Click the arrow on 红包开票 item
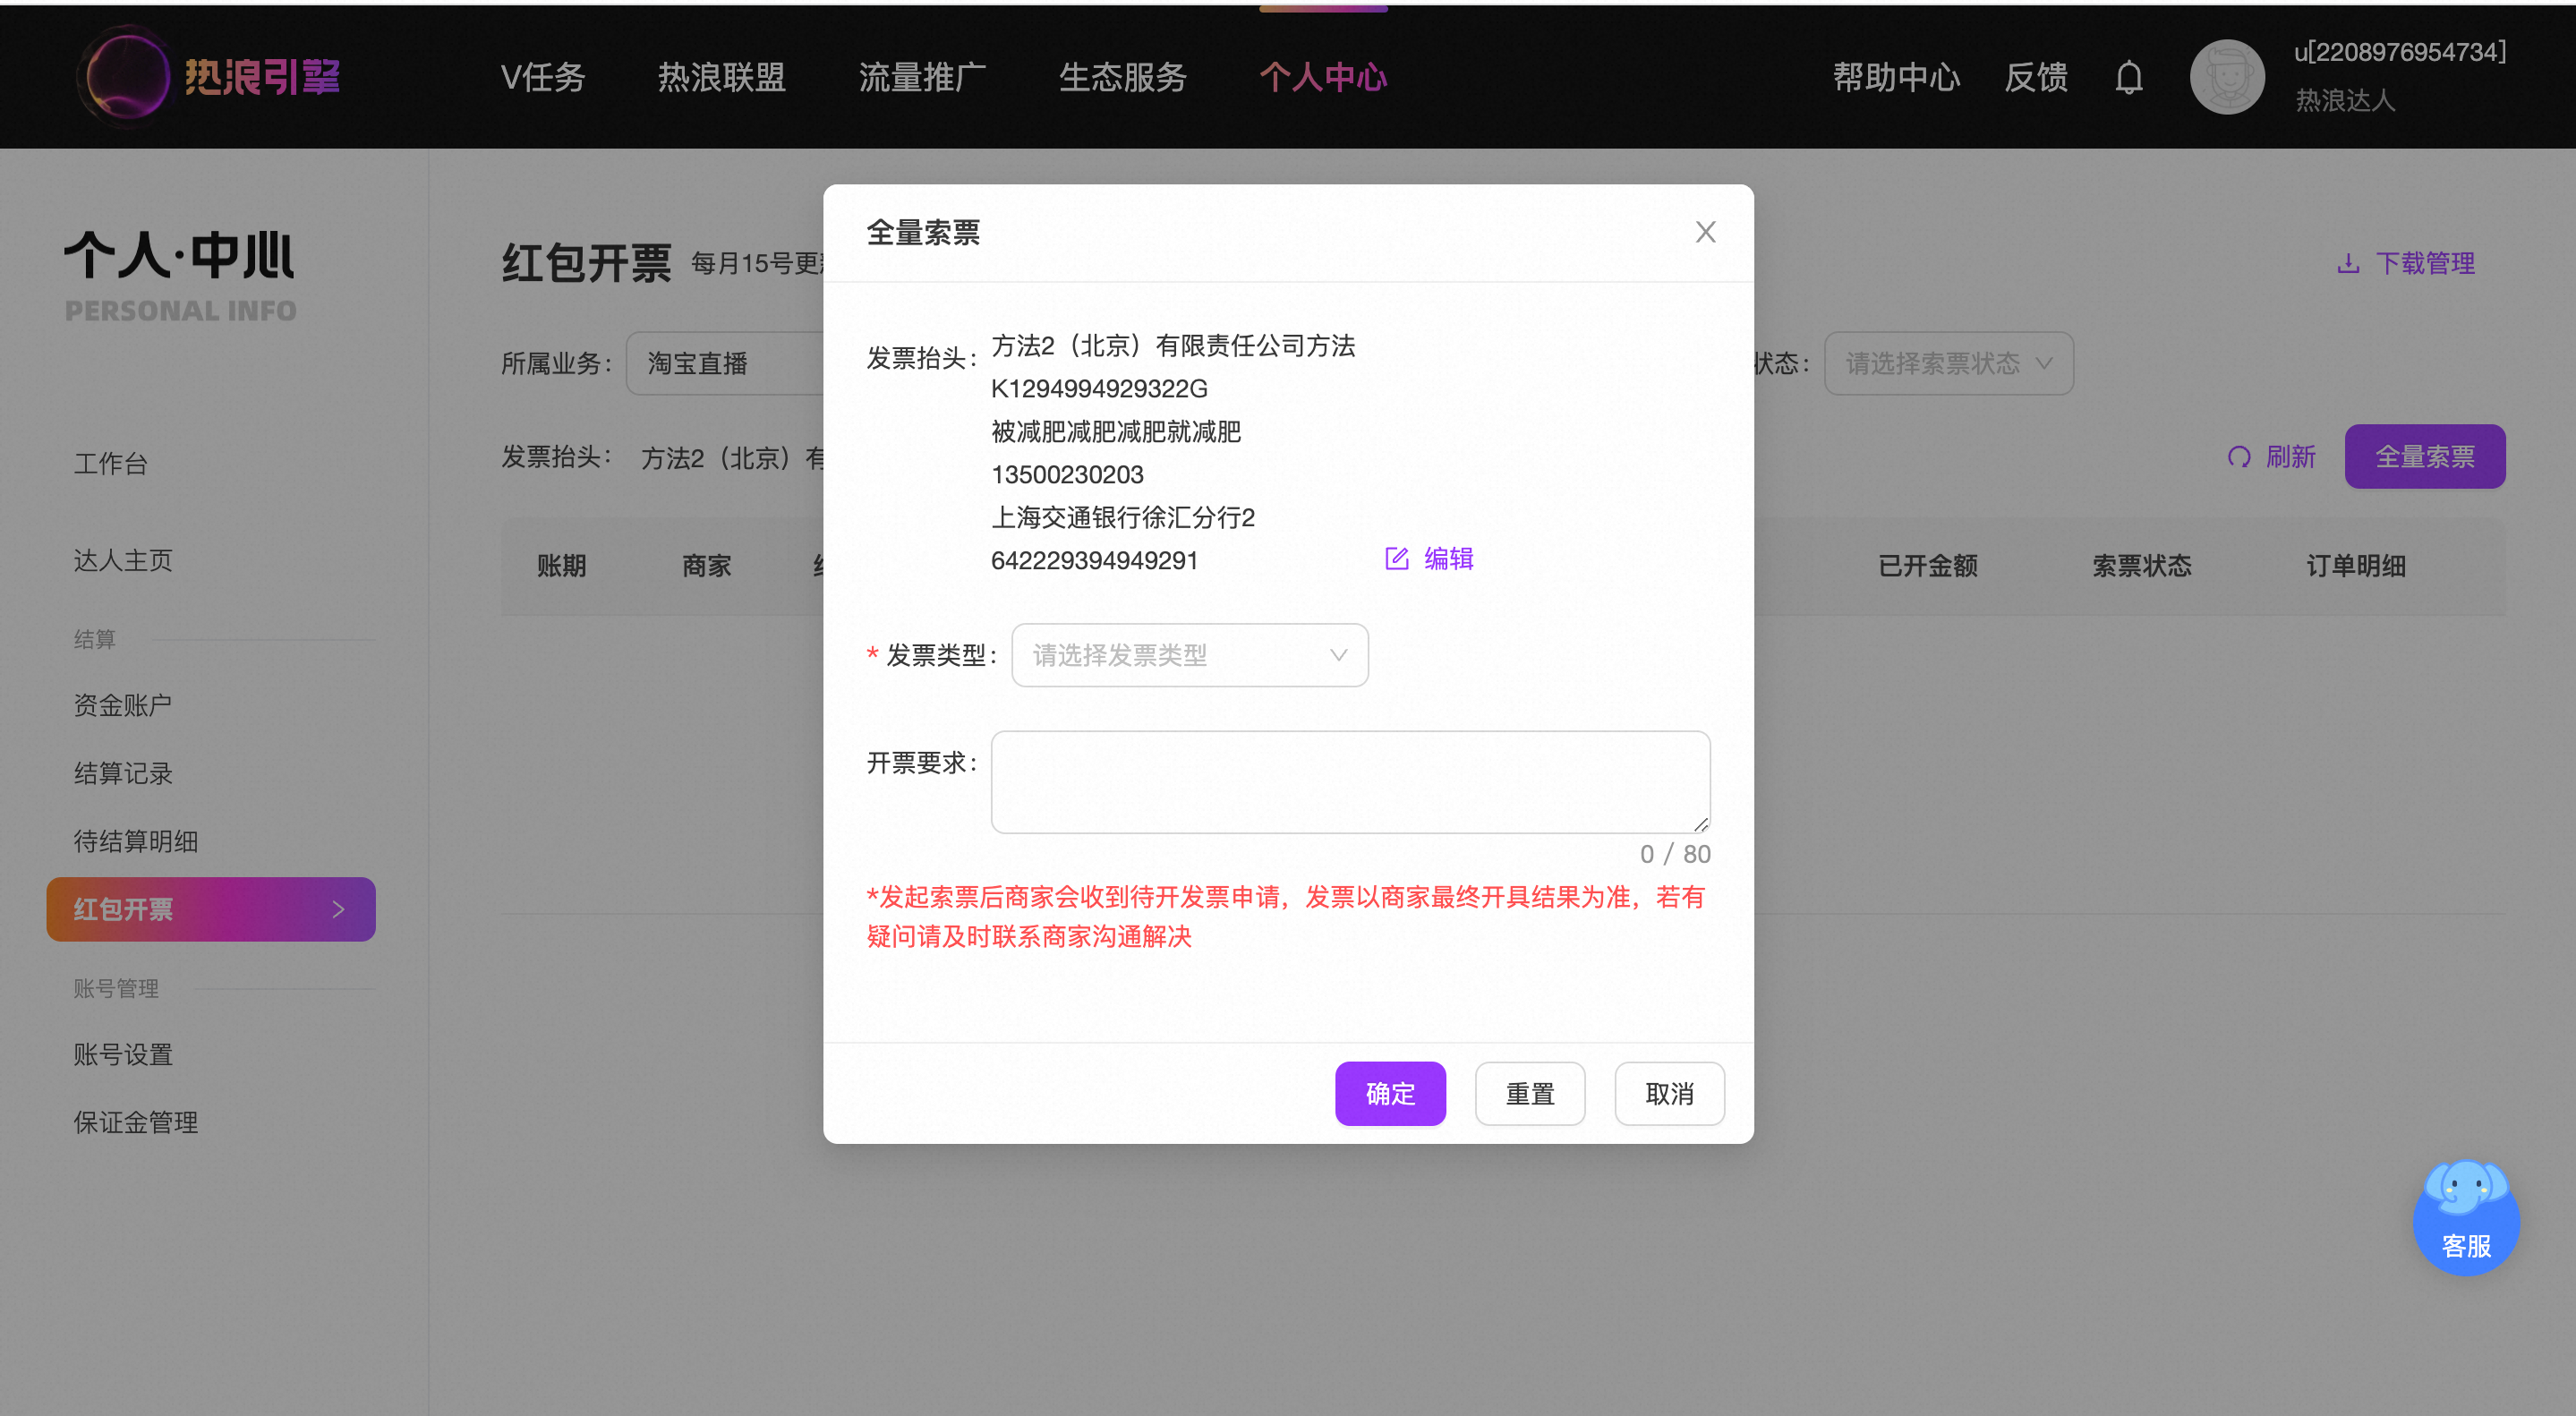The width and height of the screenshot is (2576, 1416). tap(338, 909)
